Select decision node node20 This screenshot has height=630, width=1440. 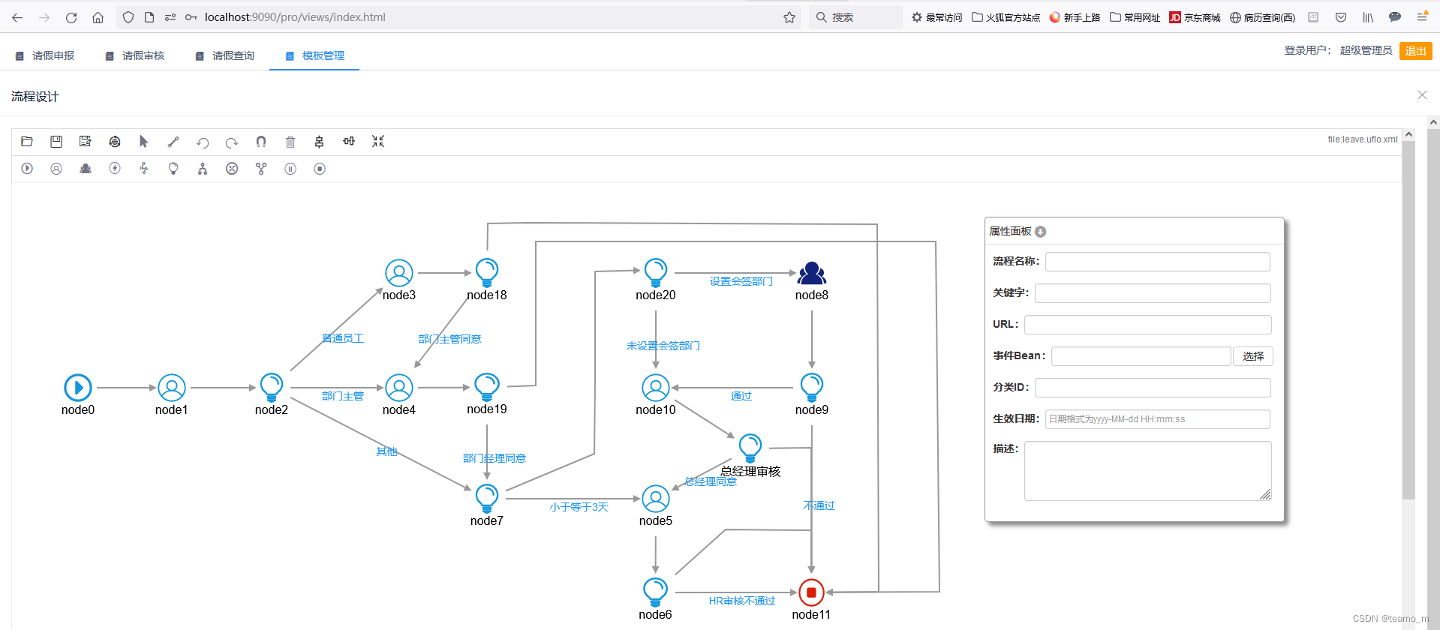(x=656, y=273)
